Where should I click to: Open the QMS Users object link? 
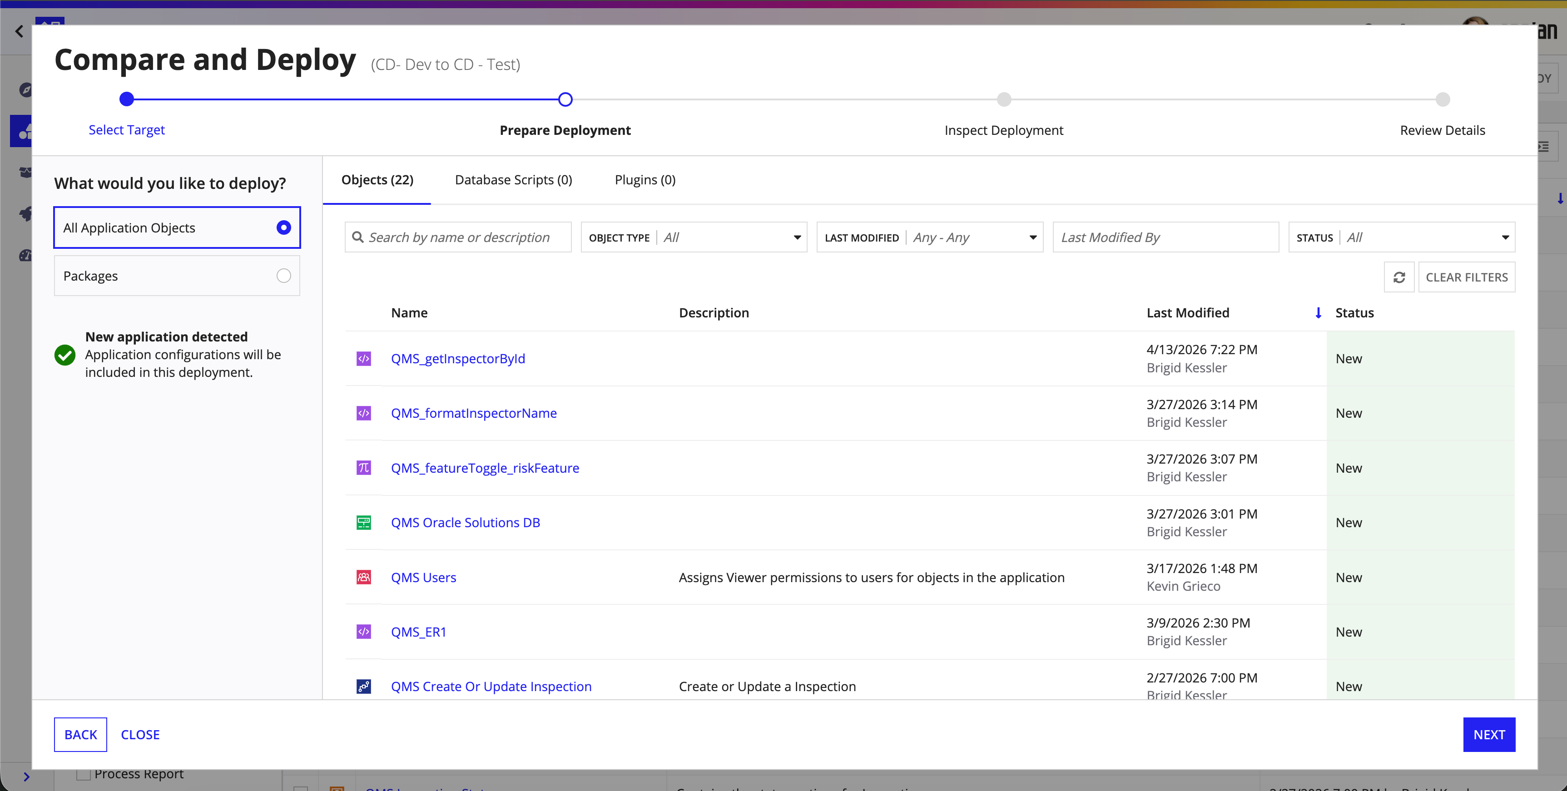(x=423, y=578)
